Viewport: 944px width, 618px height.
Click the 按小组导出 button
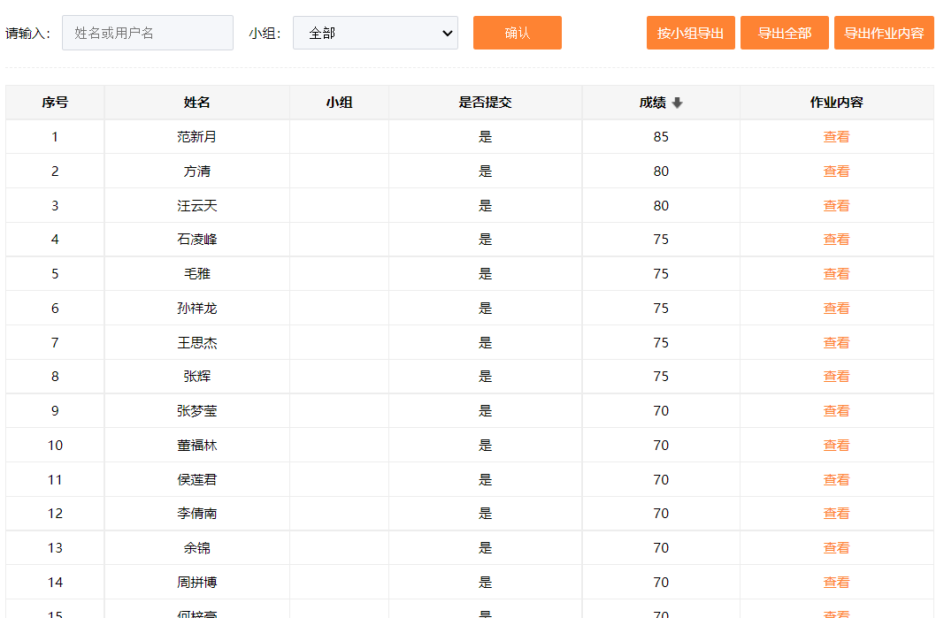point(690,33)
